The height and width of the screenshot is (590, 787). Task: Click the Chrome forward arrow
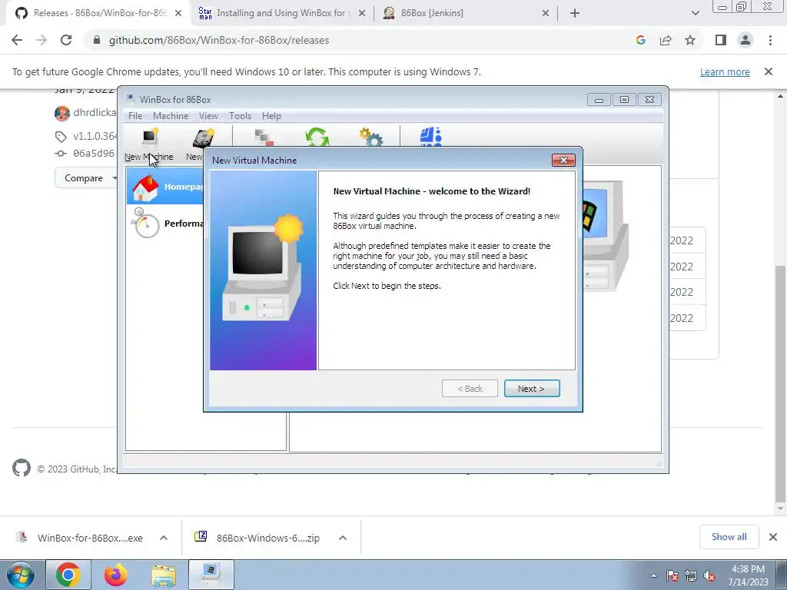coord(42,40)
